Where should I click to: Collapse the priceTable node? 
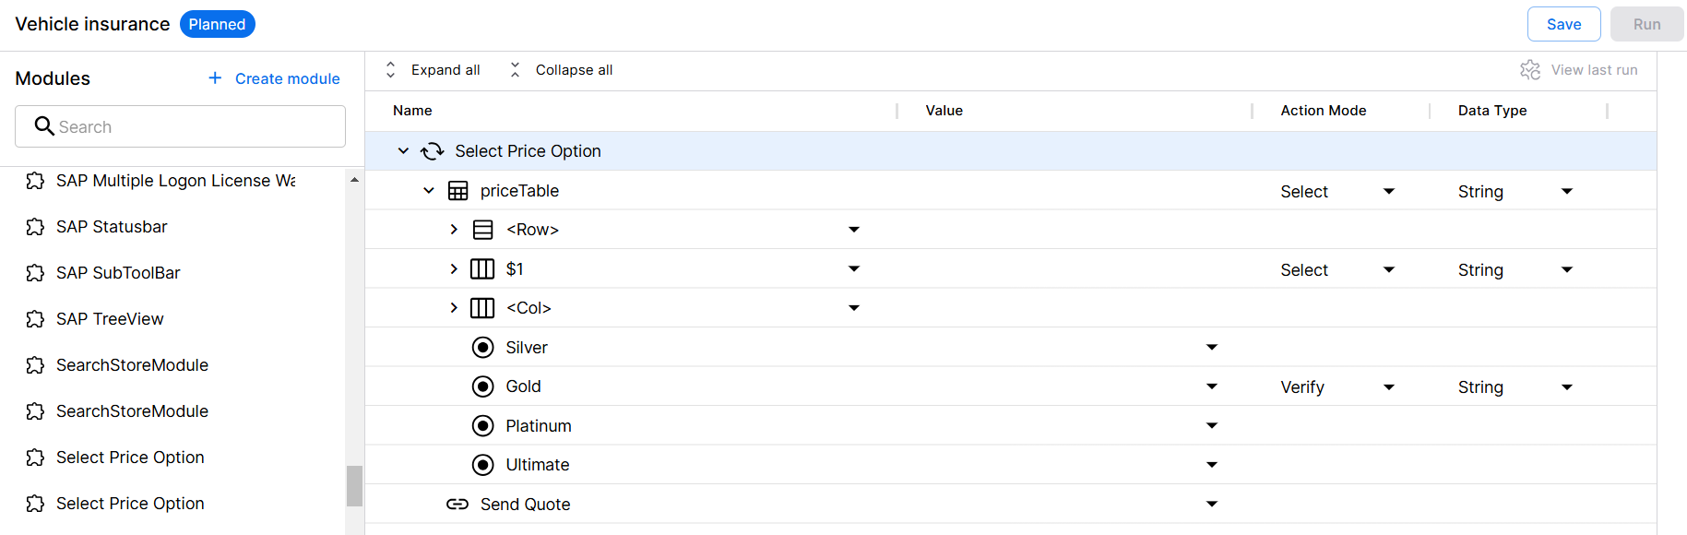429,191
